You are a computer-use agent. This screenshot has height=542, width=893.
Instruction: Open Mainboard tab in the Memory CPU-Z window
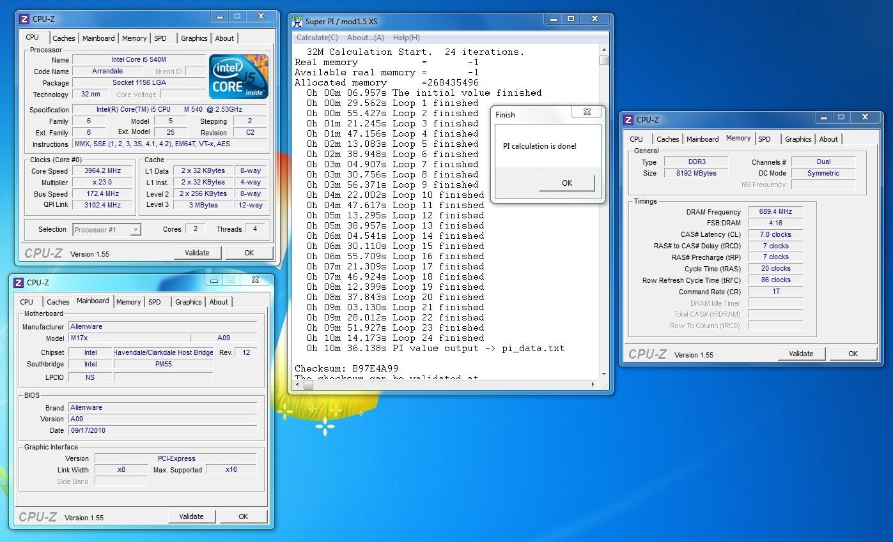pyautogui.click(x=703, y=139)
